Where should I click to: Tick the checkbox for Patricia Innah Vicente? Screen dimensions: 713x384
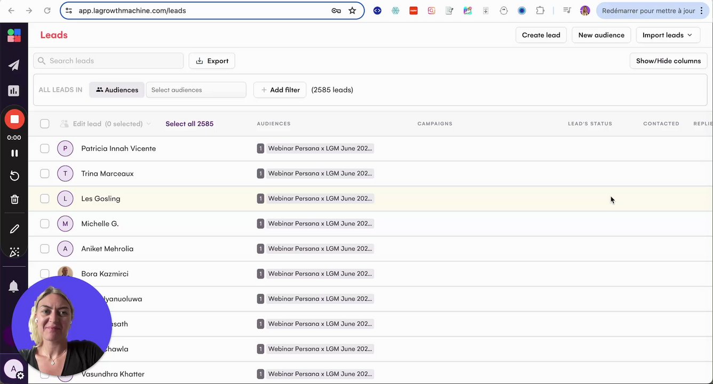coord(45,149)
